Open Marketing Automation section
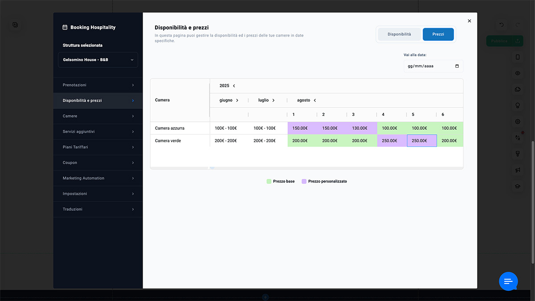The width and height of the screenshot is (535, 301). 98,178
